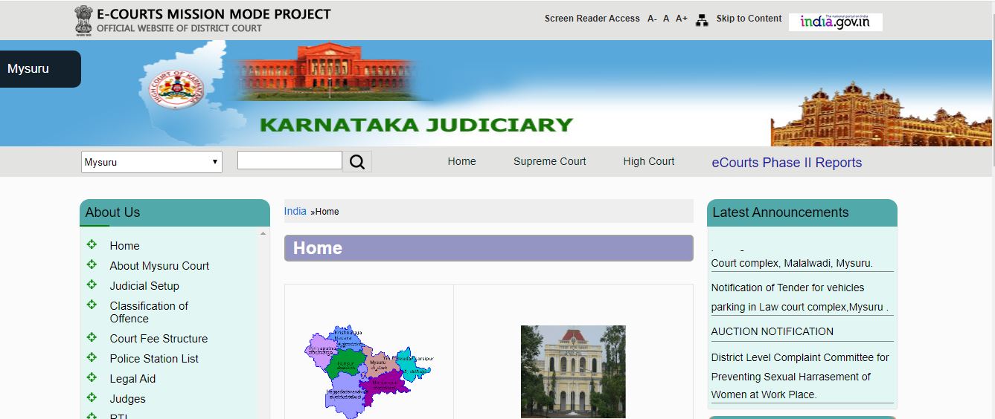Viewport: 995px width, 419px height.
Task: Click the dark Mysuru side tab
Action: coord(39,69)
